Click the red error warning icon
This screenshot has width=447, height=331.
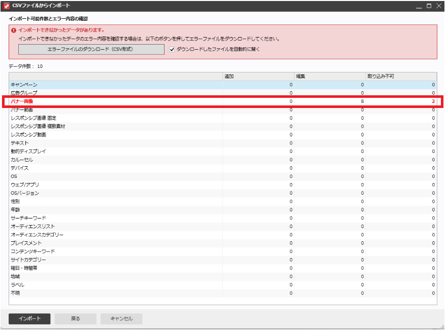14,30
